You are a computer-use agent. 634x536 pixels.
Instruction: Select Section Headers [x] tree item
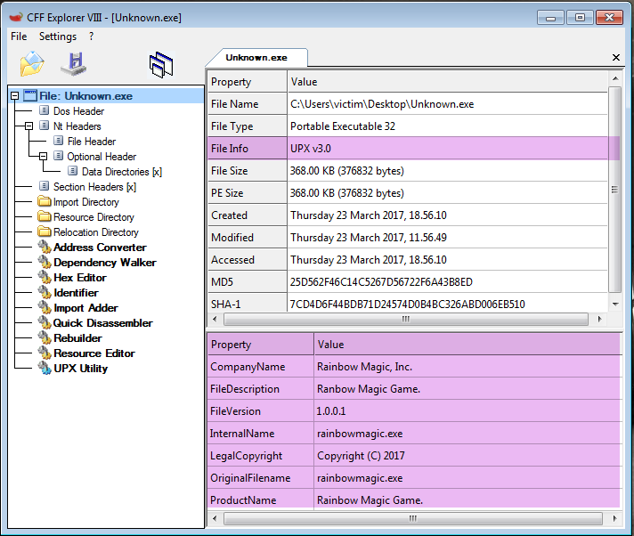point(93,187)
